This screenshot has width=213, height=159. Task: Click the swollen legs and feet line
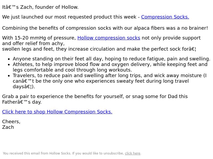99,49
